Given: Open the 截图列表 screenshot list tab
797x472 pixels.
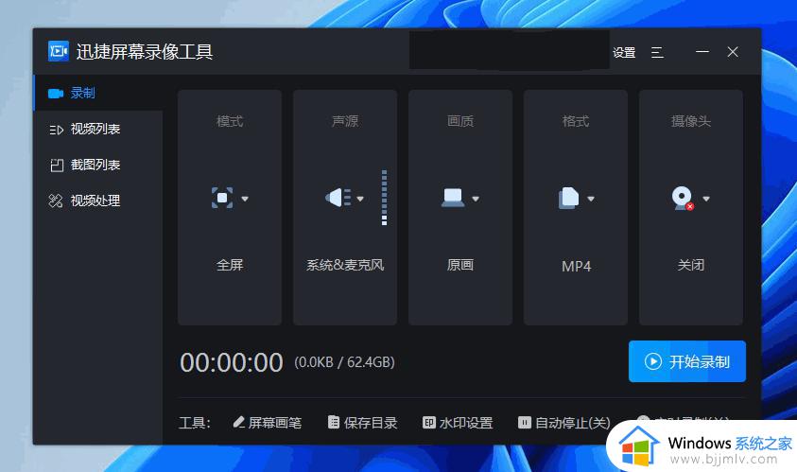Looking at the screenshot, I should pyautogui.click(x=98, y=165).
